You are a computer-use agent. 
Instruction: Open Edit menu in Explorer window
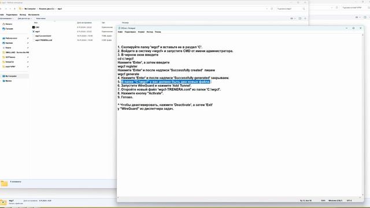(x=12, y=14)
